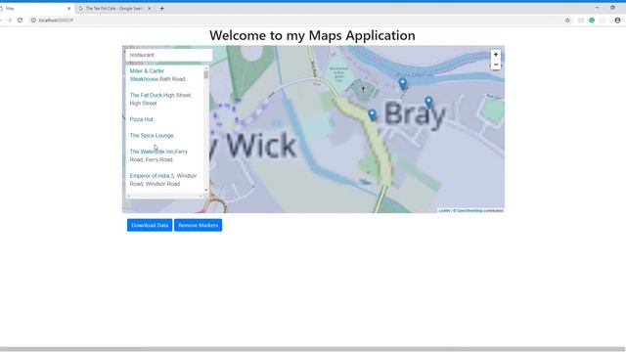Open The Fat Duck, High Street result
The width and height of the screenshot is (626, 352).
pos(160,99)
